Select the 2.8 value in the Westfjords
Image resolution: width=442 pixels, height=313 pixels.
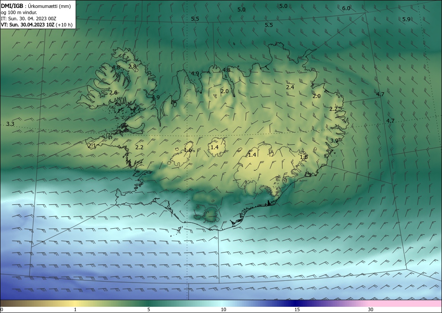[x=132, y=66]
